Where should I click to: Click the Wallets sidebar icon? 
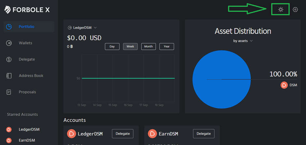pos(9,43)
